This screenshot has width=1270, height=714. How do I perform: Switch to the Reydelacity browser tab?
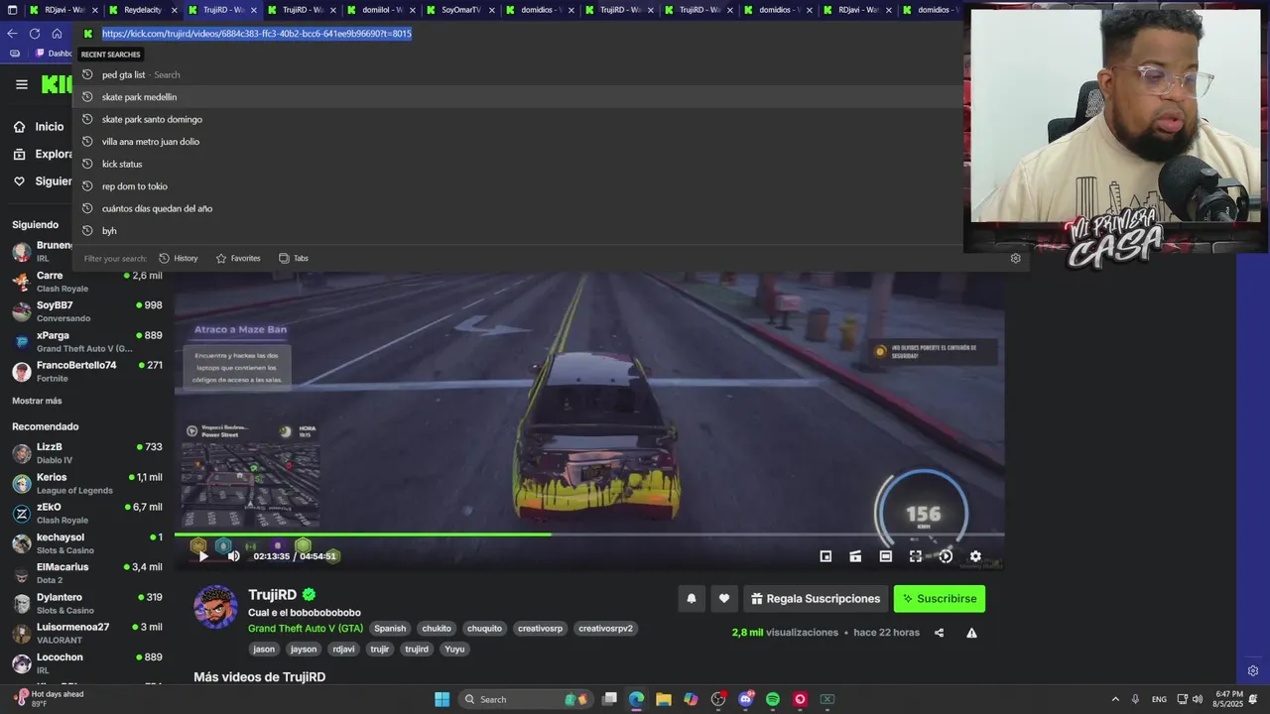143,10
